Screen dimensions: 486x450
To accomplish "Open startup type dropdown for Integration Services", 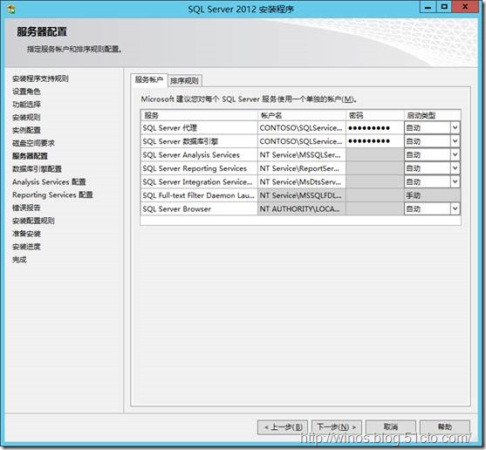I will (x=455, y=181).
